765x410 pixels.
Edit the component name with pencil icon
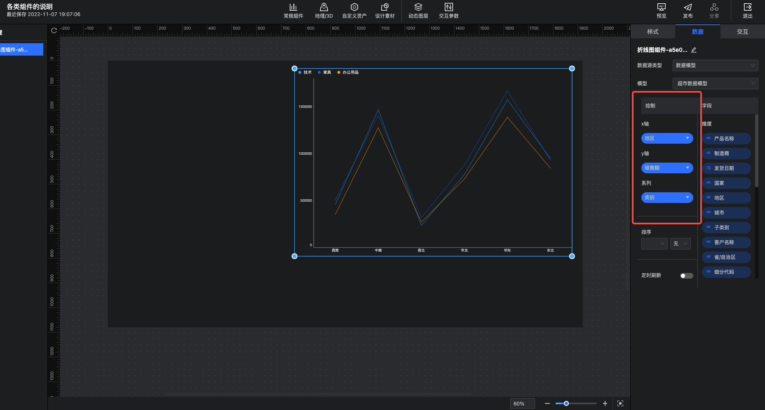coord(694,50)
